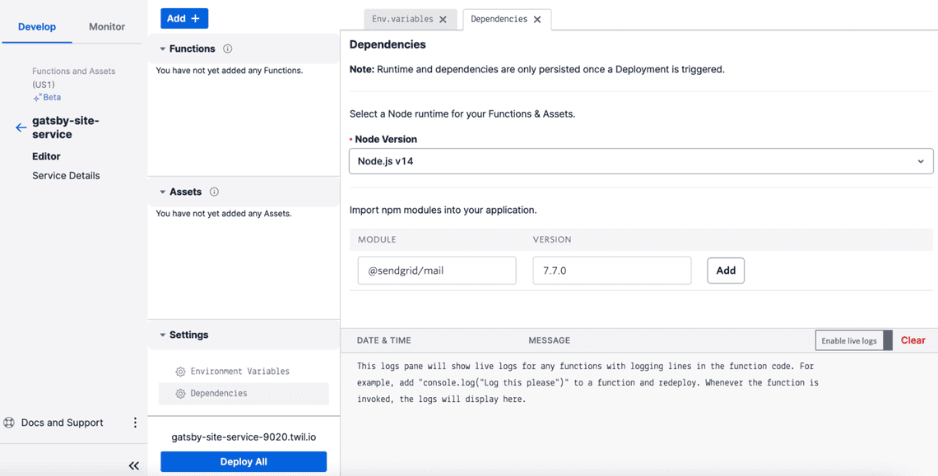Close the Dependencies tab
The height and width of the screenshot is (476, 938).
pos(537,20)
